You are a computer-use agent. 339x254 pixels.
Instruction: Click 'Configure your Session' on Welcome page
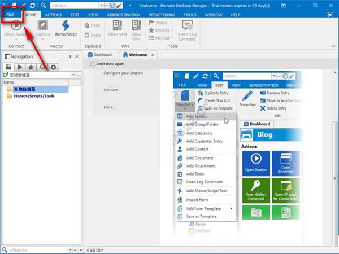(123, 73)
